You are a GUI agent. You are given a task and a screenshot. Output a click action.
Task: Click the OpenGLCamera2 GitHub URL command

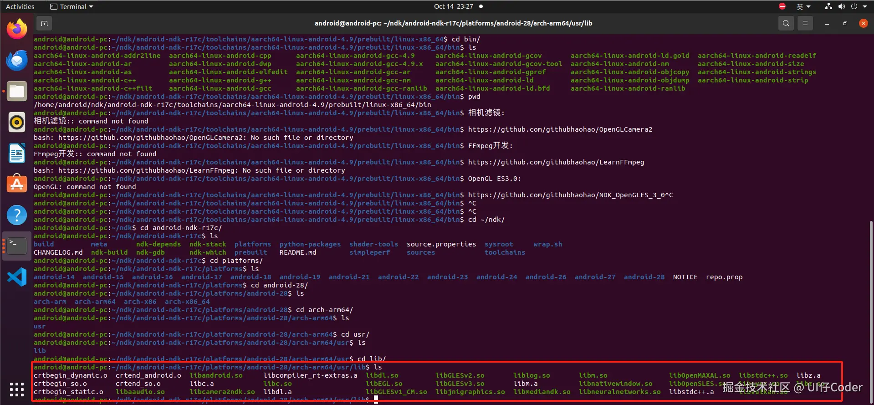(x=560, y=129)
